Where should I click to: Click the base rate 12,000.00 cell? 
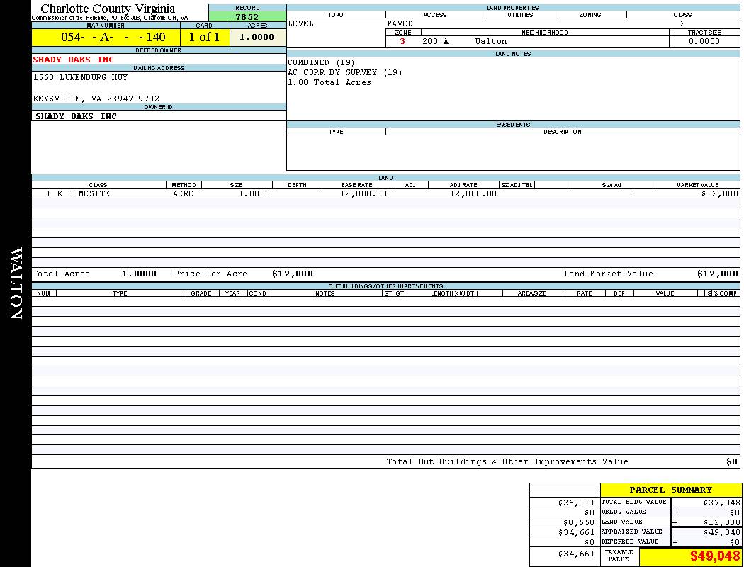point(363,193)
